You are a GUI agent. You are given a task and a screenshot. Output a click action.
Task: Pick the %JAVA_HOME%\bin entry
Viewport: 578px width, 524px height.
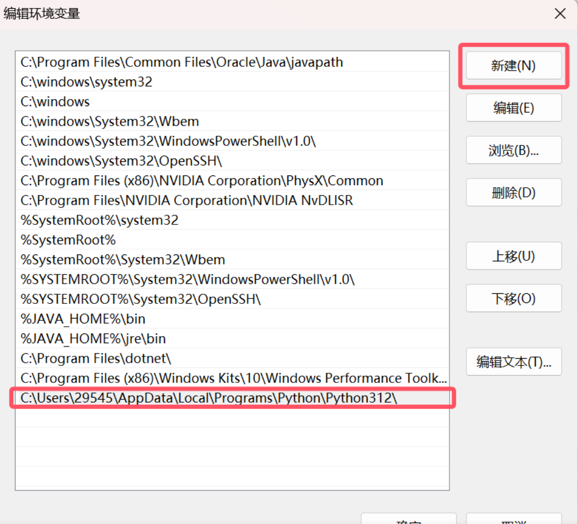point(83,319)
